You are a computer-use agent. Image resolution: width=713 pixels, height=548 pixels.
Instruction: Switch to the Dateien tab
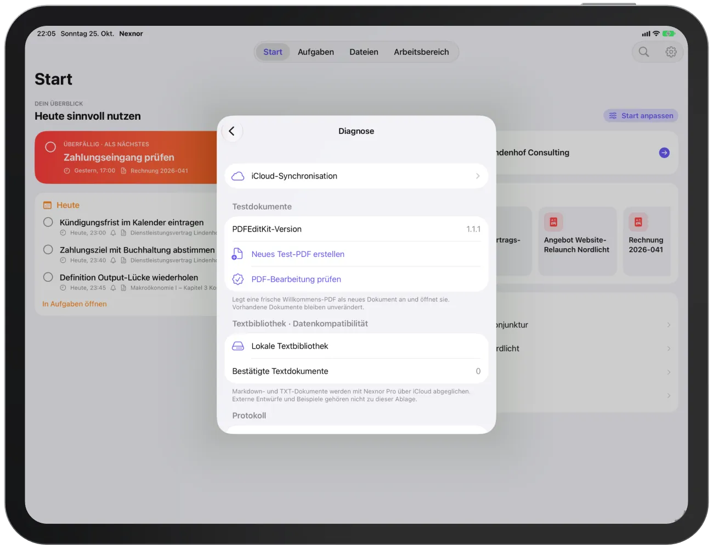364,52
